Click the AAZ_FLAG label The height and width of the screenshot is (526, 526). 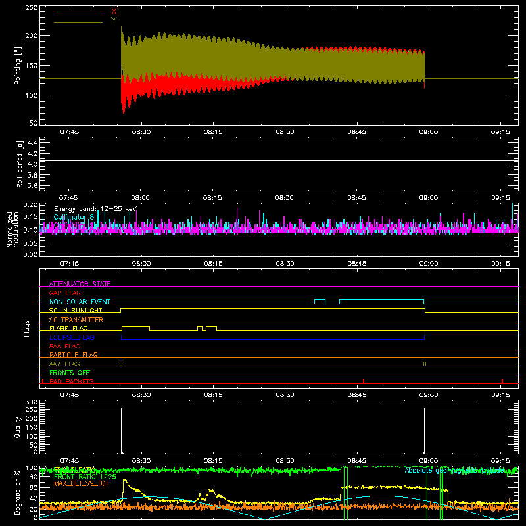click(64, 364)
